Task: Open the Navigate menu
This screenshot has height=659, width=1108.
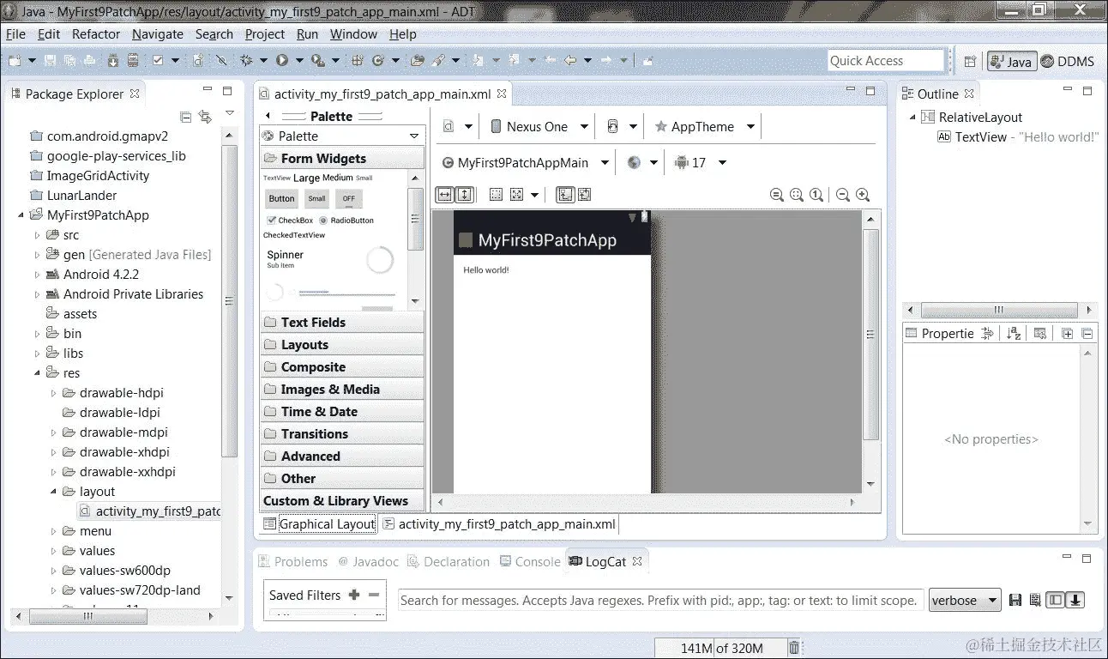Action: tap(158, 34)
